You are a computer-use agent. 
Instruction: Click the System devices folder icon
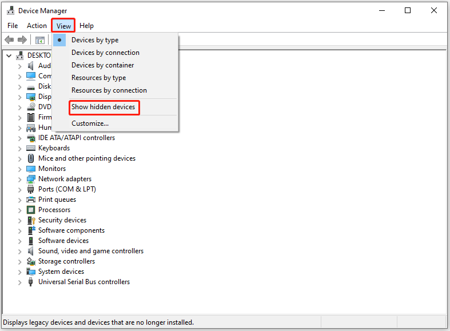(x=31, y=272)
